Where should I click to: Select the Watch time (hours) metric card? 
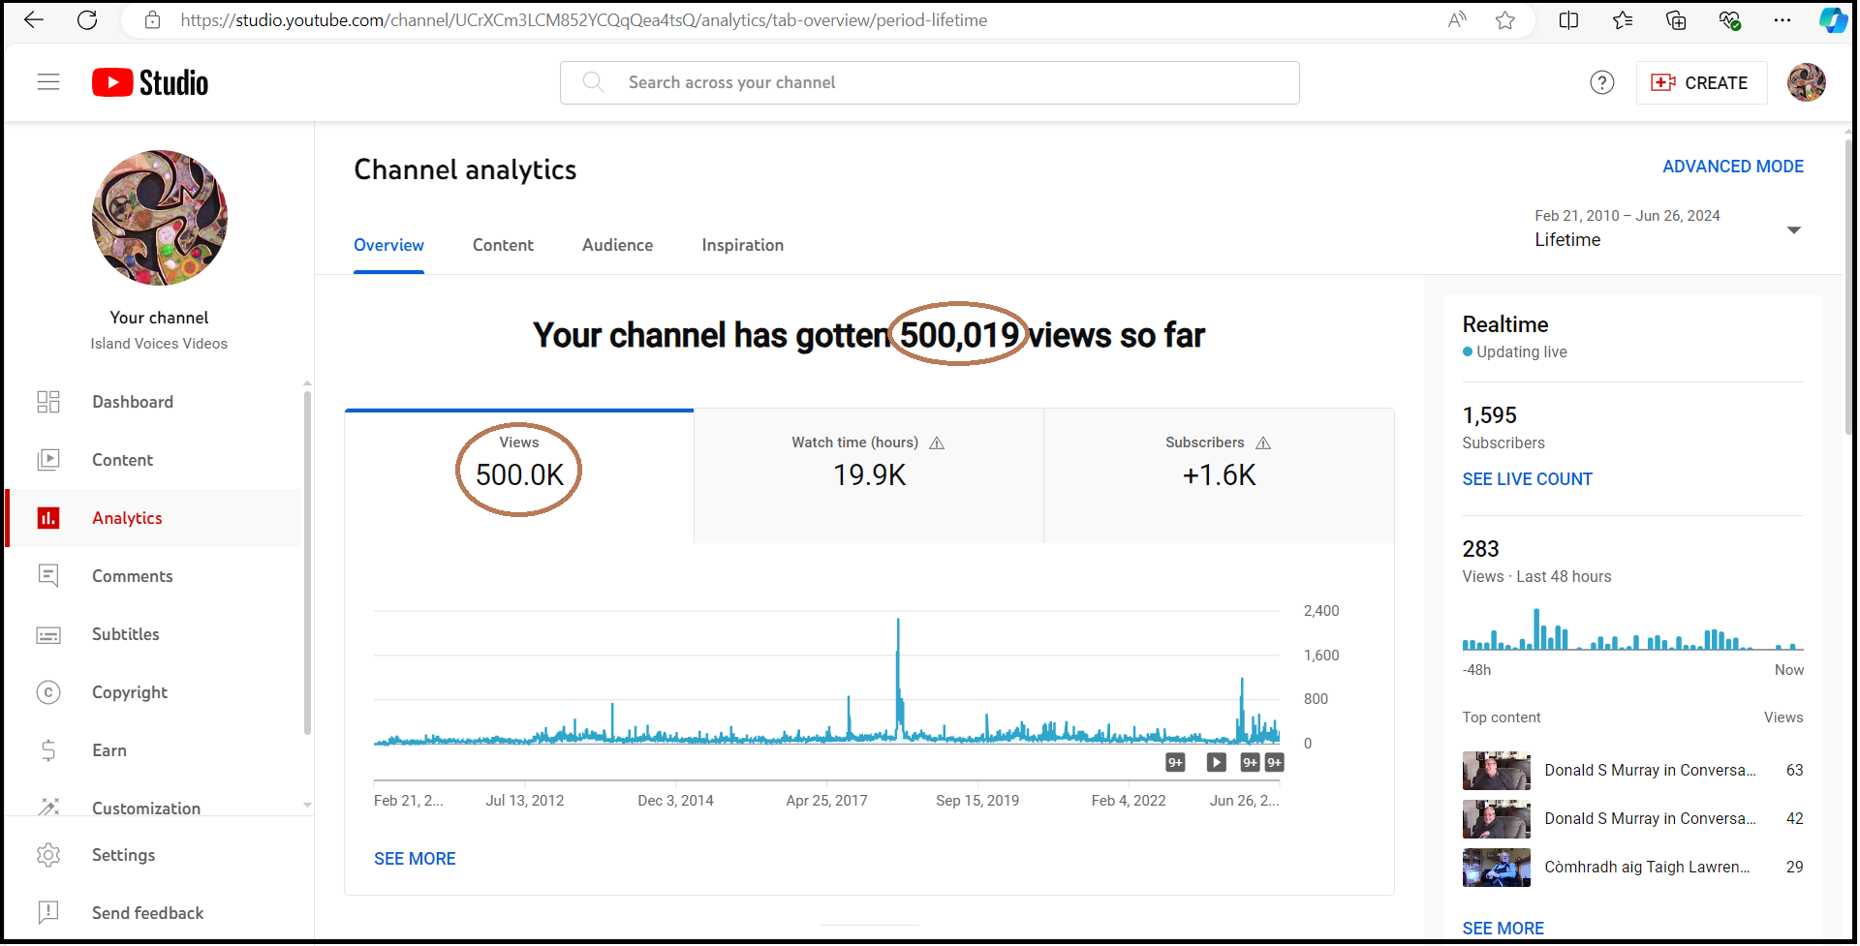(x=868, y=474)
